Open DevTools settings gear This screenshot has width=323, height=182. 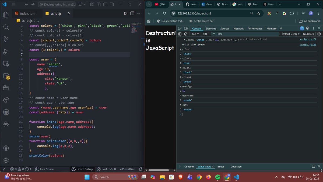(x=308, y=28)
